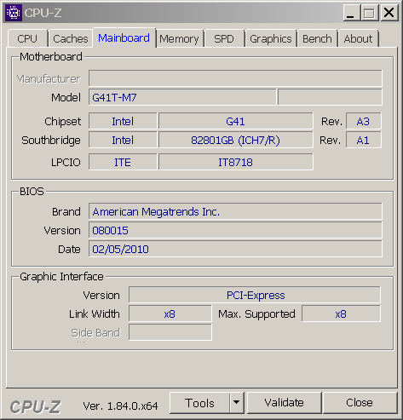Click the 82801GB (ICH7/R) value
Viewport: 403px width, 420px height.
(236, 141)
